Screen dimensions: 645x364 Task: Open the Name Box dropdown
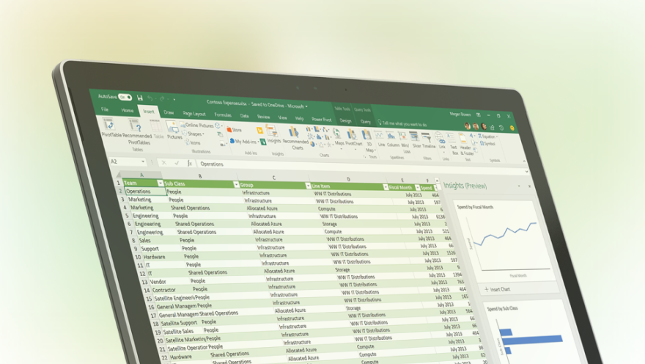click(143, 162)
